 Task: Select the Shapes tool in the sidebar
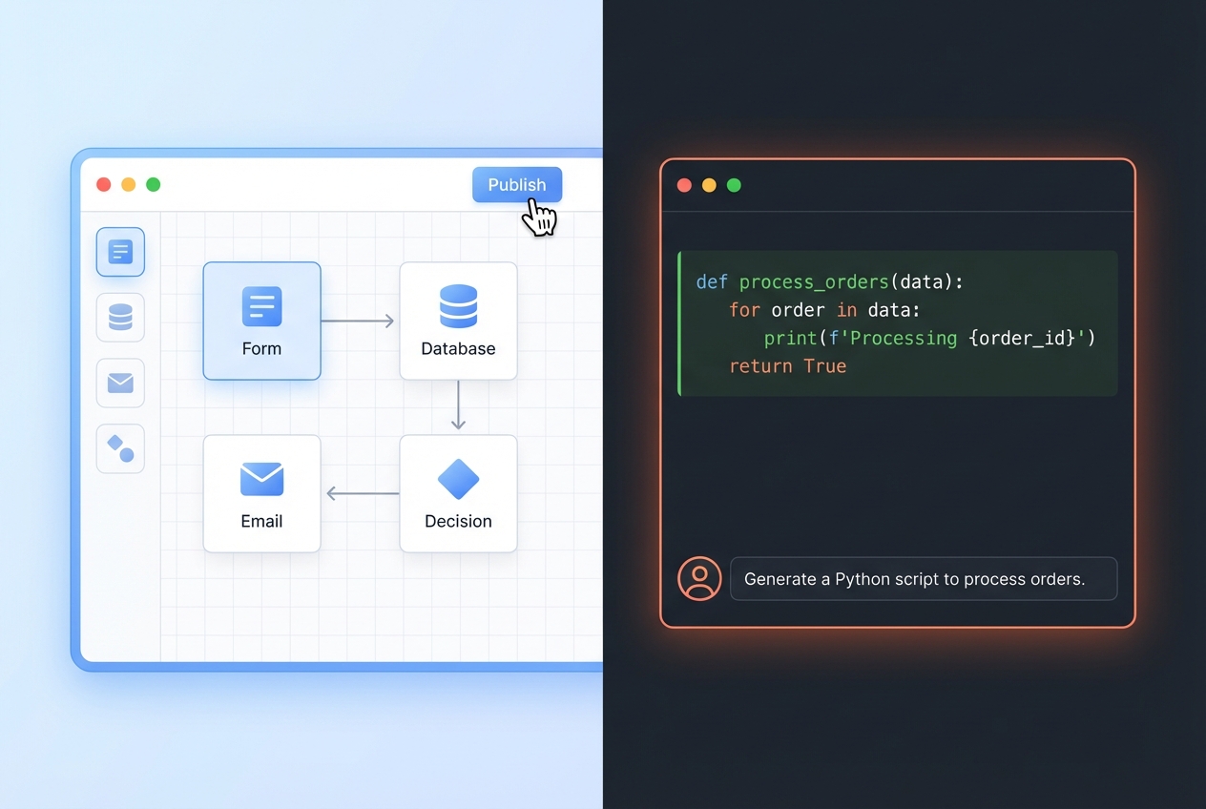click(x=120, y=448)
